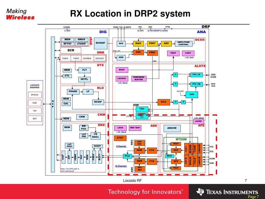Click the pink VBUF block
The image size is (265, 199).
click(x=173, y=53)
